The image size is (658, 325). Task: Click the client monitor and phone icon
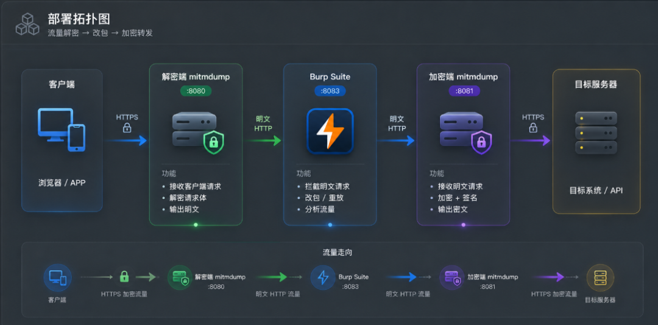tap(62, 130)
